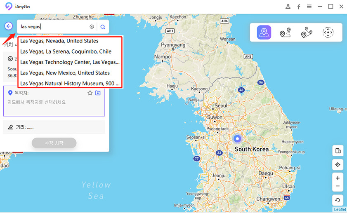The width and height of the screenshot is (347, 213).
Task: Open the hamburger menu
Action: (x=309, y=7)
